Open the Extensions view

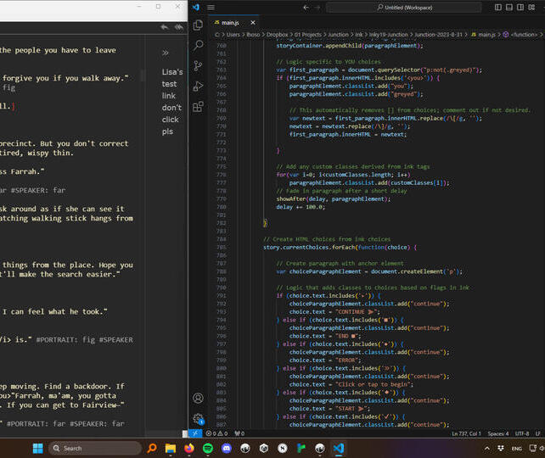pyautogui.click(x=198, y=107)
